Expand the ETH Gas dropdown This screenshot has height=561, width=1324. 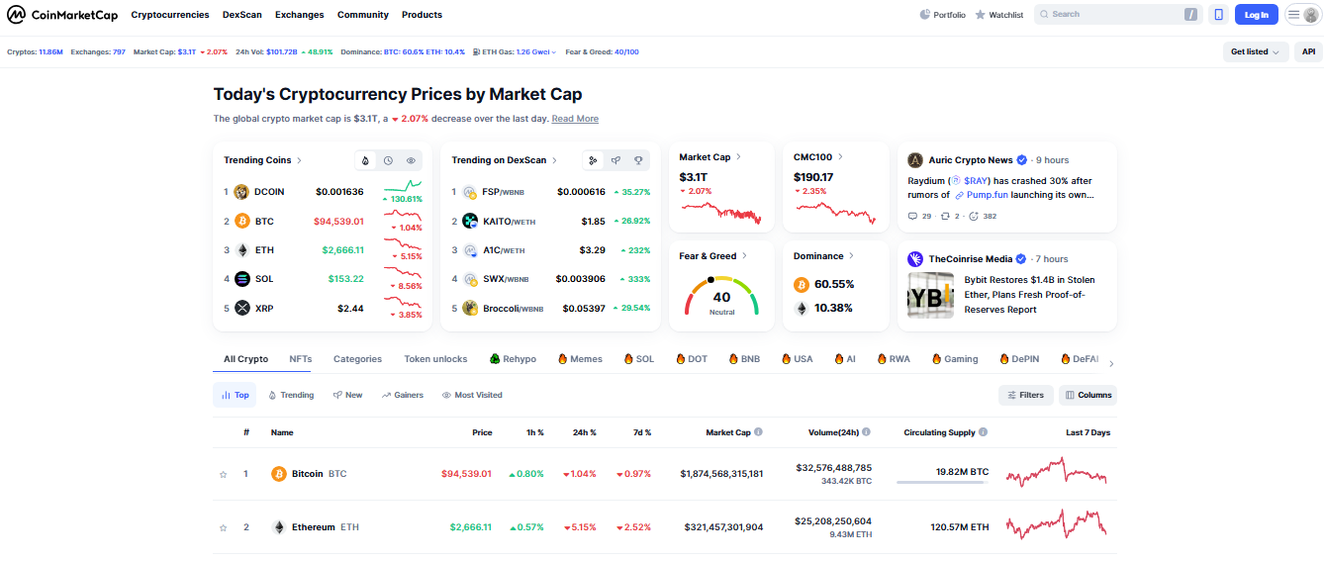[553, 52]
